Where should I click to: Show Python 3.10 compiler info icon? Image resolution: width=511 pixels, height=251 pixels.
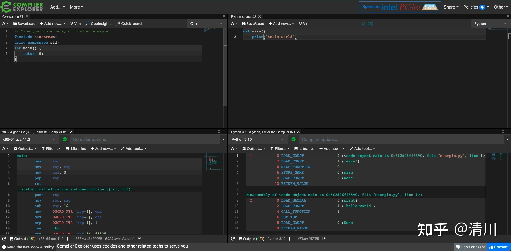pos(289,239)
